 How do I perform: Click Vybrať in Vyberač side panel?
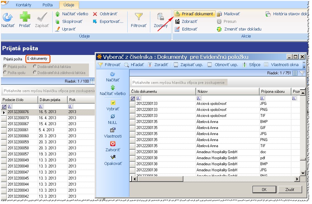(112, 106)
